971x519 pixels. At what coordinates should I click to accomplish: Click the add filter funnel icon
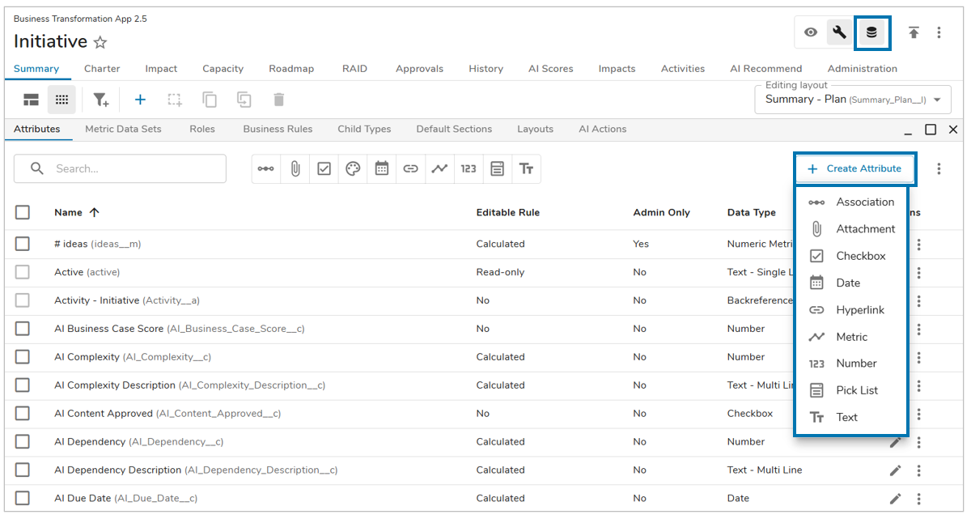[100, 100]
